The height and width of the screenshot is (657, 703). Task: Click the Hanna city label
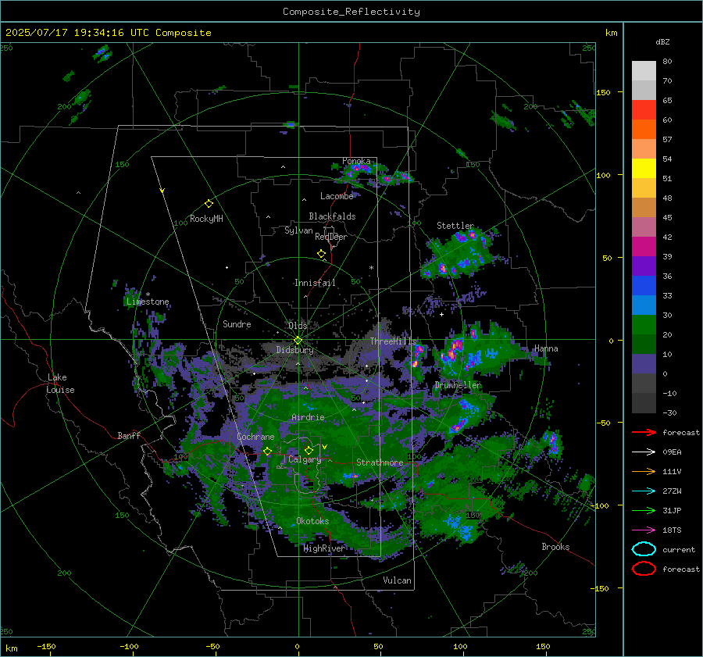pos(546,348)
